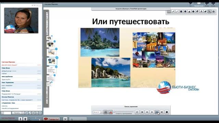Select the pencil drawing tool
The height and width of the screenshot is (123, 219).
173,12
